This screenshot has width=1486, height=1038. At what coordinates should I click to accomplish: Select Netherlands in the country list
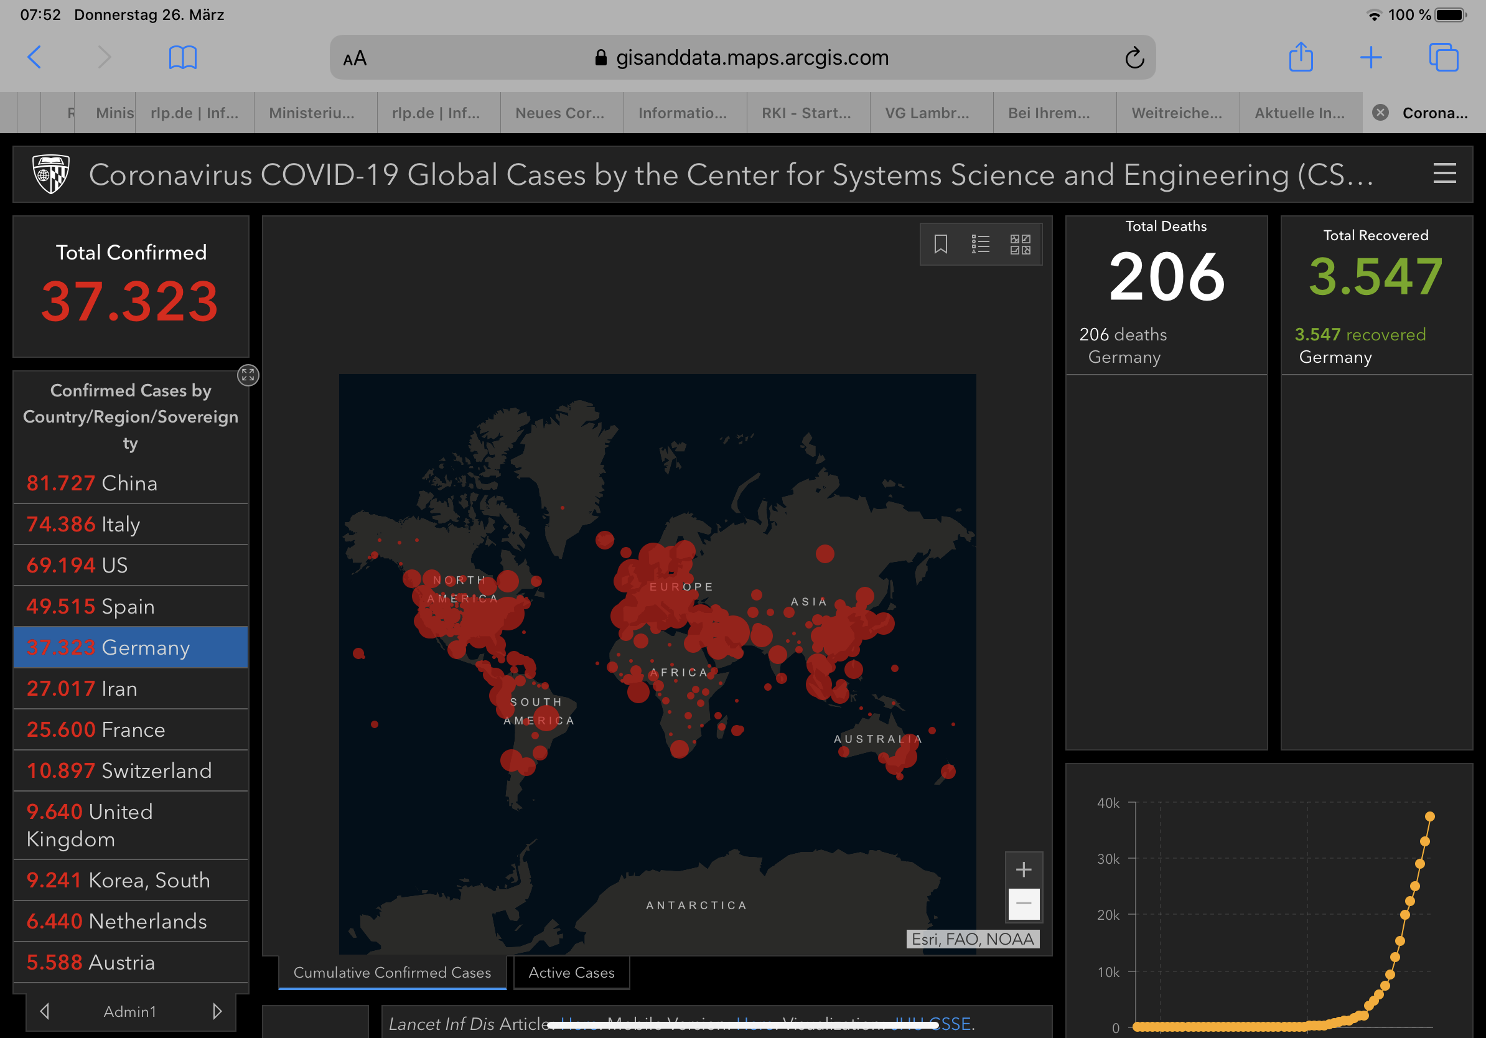pyautogui.click(x=131, y=921)
